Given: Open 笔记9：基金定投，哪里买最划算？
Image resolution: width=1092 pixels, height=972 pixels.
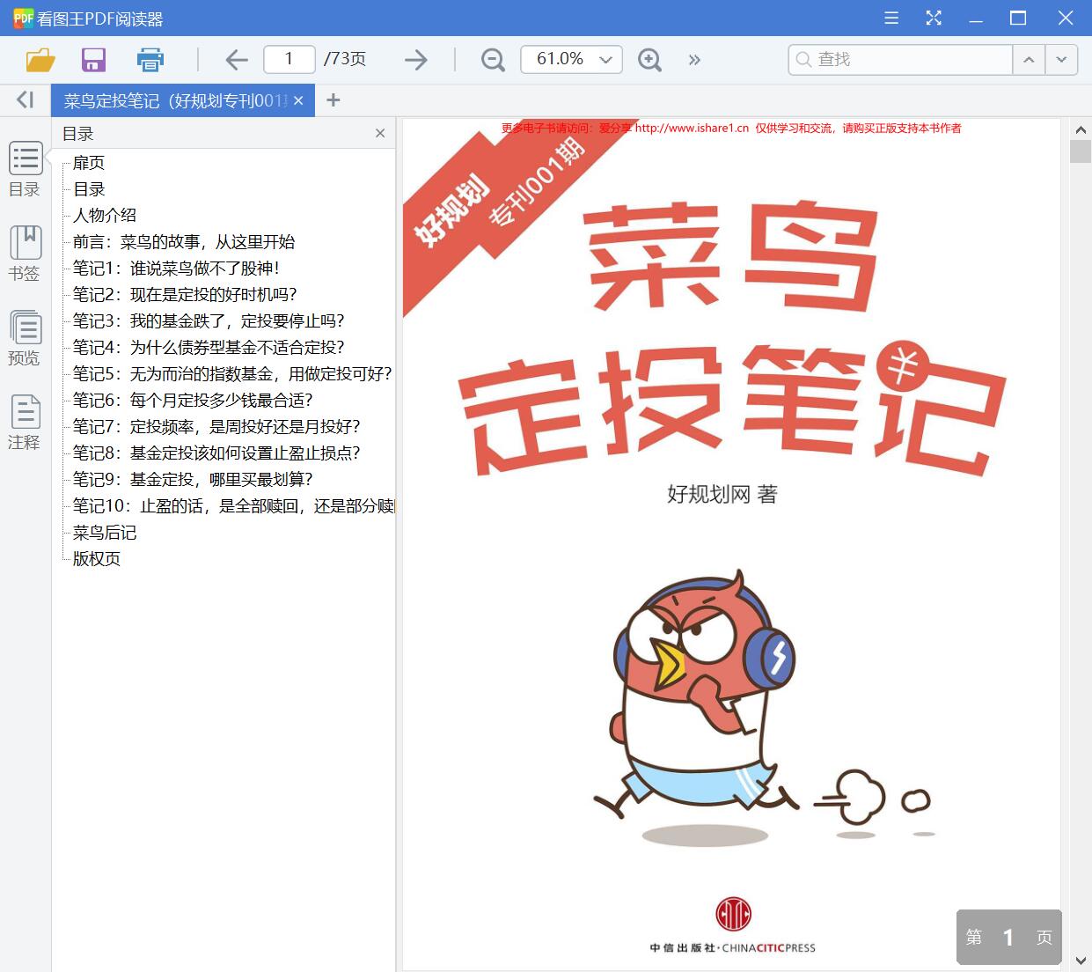Looking at the screenshot, I should (x=193, y=480).
